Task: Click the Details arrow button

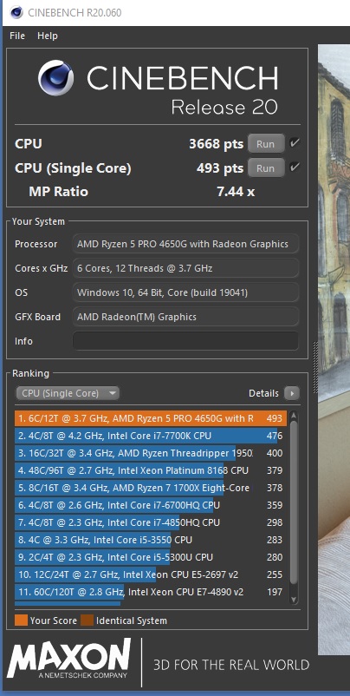Action: tap(291, 393)
